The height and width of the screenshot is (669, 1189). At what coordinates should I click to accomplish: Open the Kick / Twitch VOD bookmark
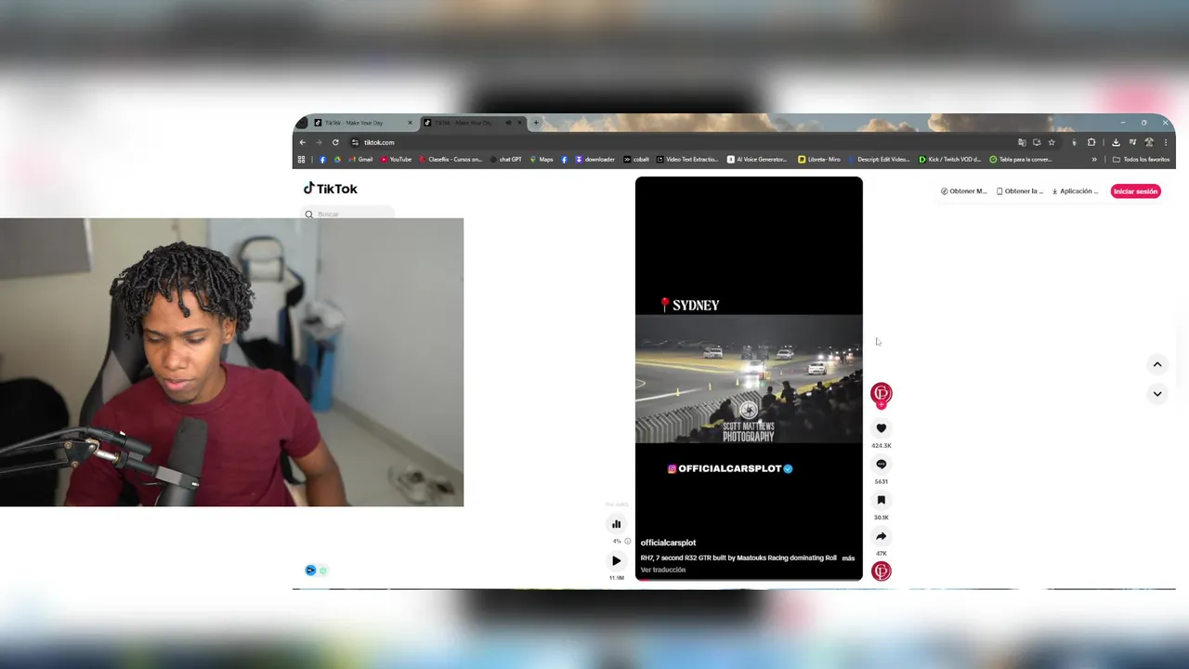(949, 159)
